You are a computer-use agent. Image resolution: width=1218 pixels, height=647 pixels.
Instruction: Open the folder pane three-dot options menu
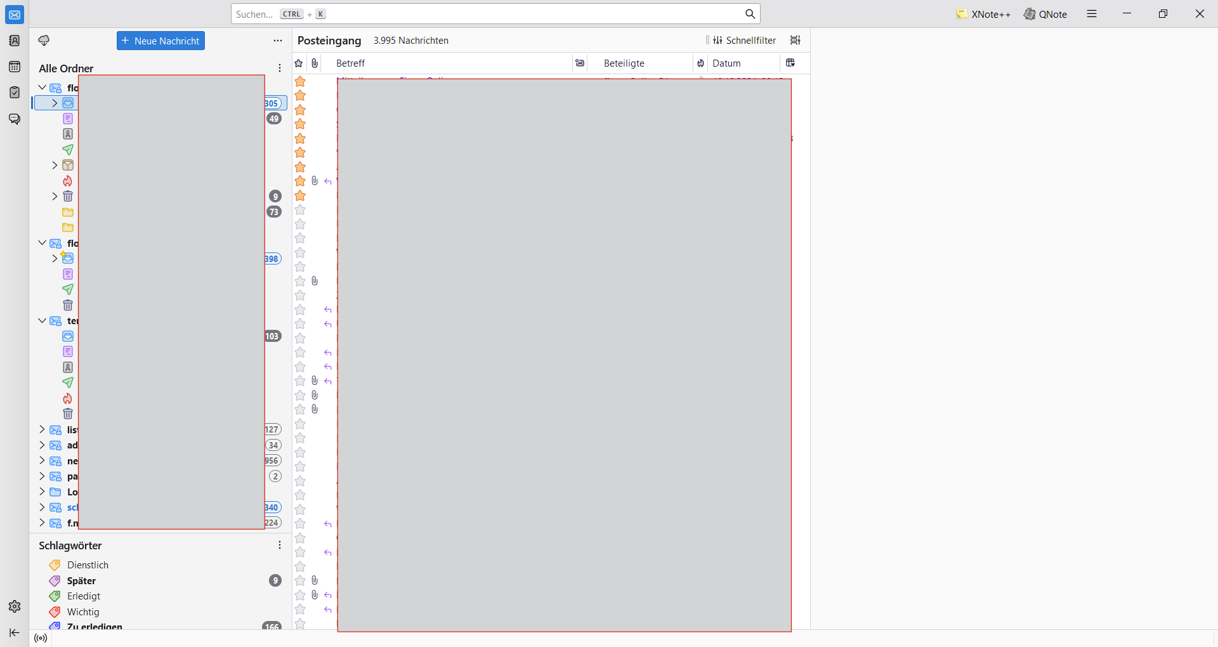278,41
